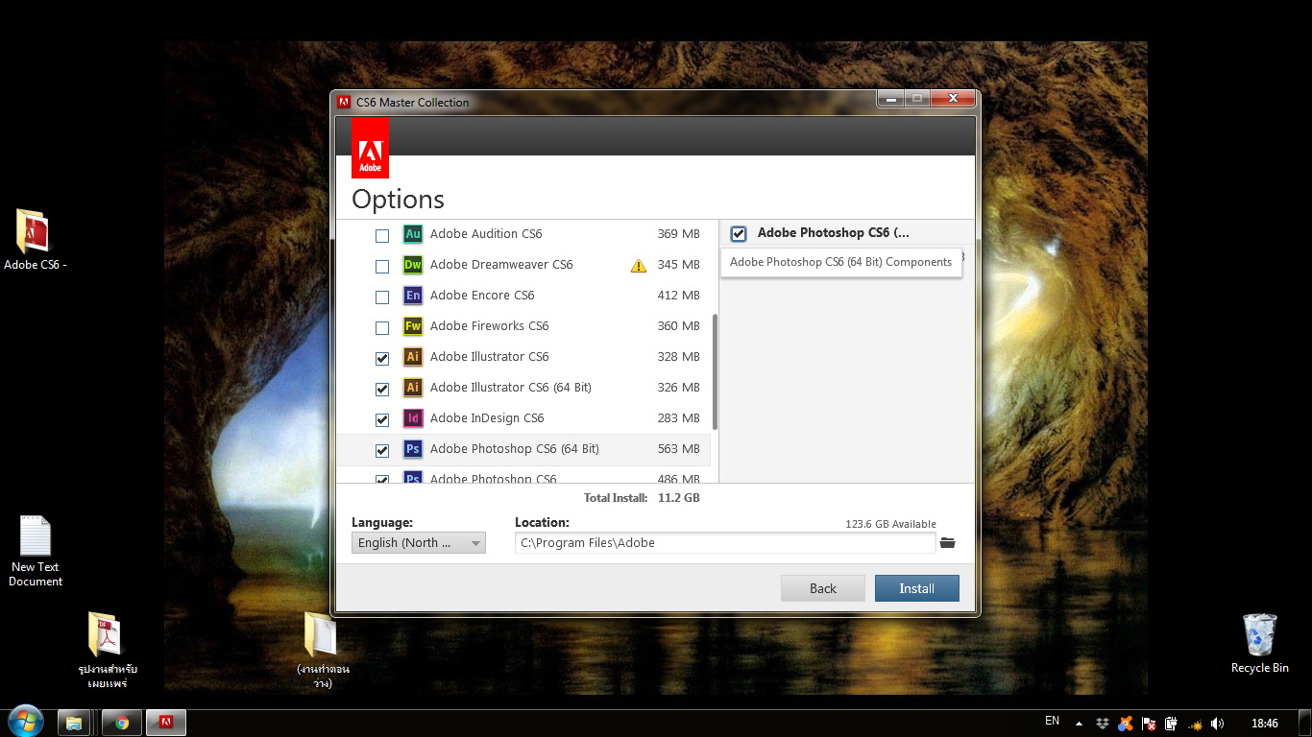Click the Adobe installer taskbar button
Image resolution: width=1312 pixels, height=737 pixels.
click(x=166, y=723)
